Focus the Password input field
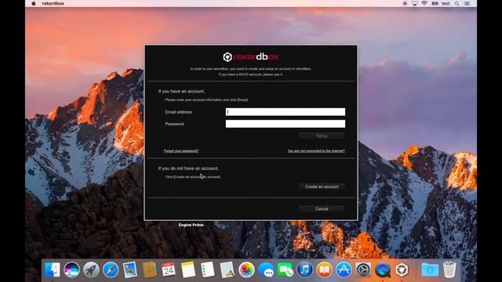 click(286, 124)
